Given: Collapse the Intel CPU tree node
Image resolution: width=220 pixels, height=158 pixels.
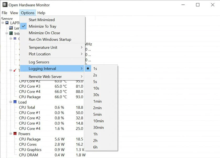Looking at the screenshot, I should point(7,33).
